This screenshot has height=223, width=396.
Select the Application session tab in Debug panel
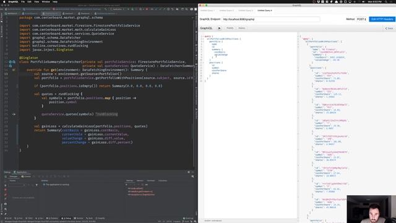[20, 172]
